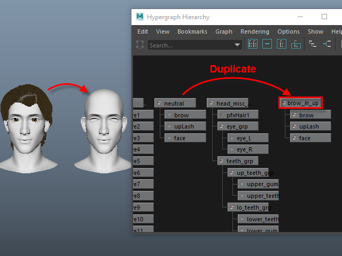Select the pfxHair1 node

[x=238, y=115]
